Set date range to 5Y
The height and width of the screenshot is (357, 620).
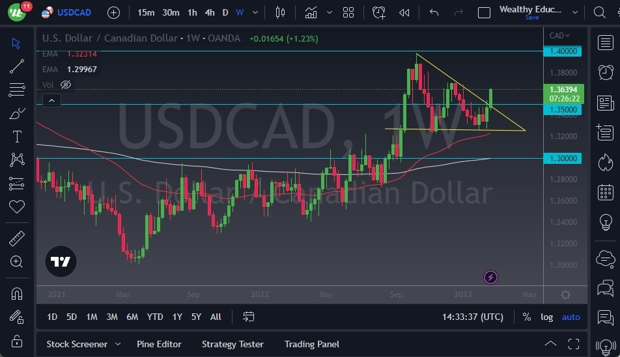click(x=196, y=317)
